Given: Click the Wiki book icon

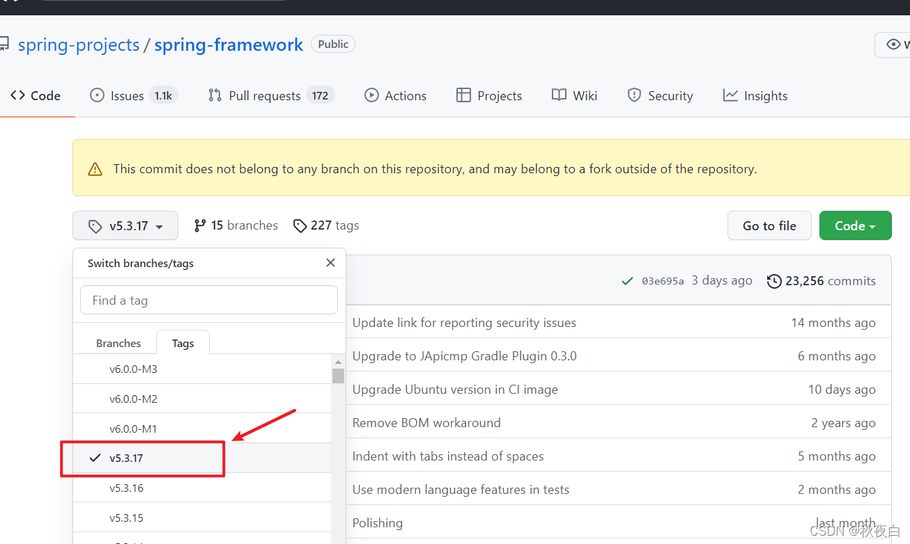Looking at the screenshot, I should point(559,95).
